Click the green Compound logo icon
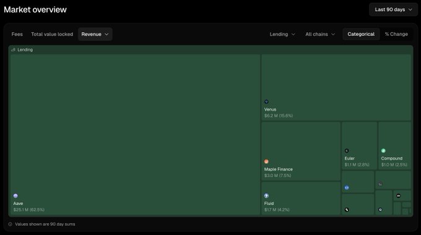The image size is (421, 235). [x=383, y=151]
